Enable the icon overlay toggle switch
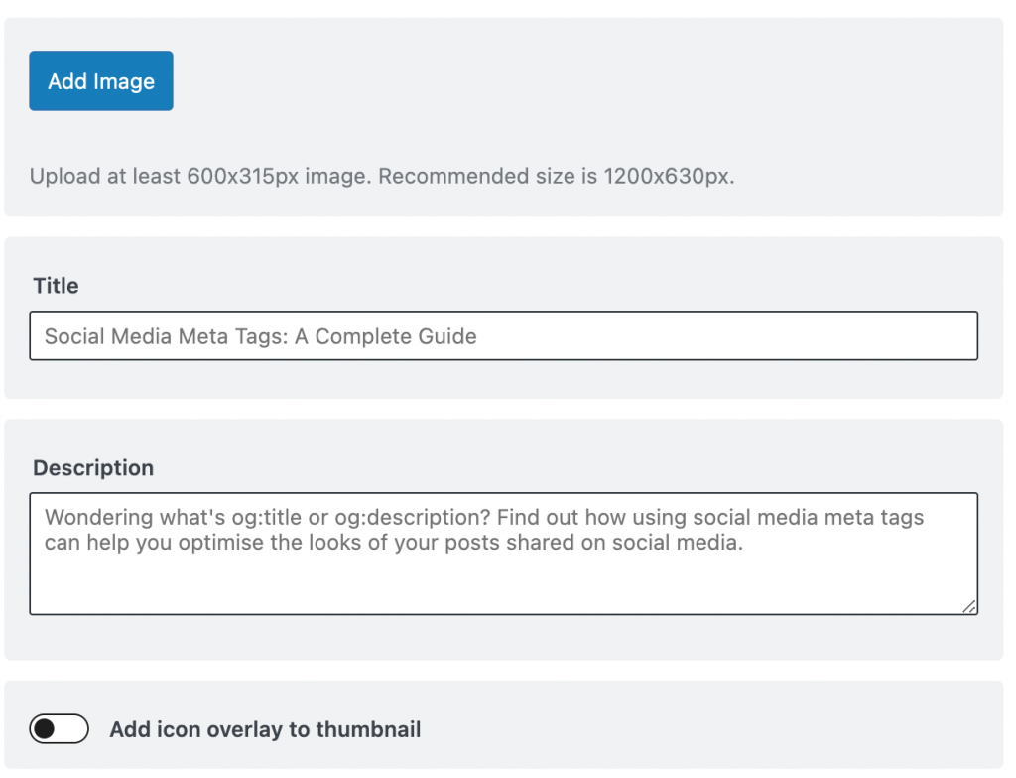 (60, 729)
